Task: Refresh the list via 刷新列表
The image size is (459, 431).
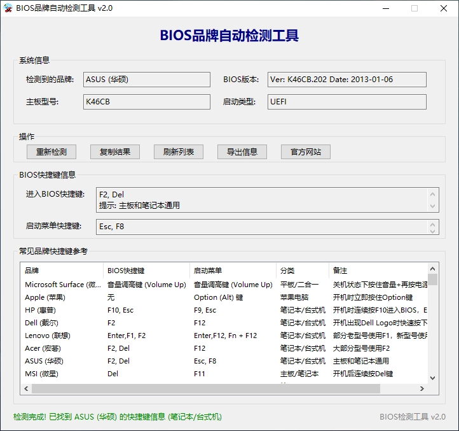Action: 179,152
